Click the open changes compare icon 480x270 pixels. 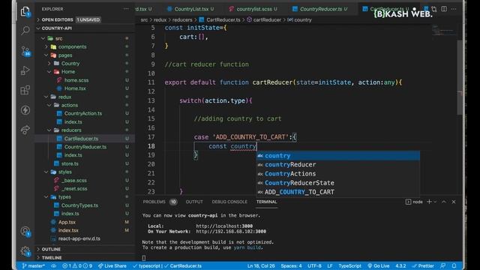(x=434, y=9)
